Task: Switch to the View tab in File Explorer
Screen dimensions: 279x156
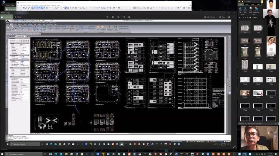Action: click(259, 4)
